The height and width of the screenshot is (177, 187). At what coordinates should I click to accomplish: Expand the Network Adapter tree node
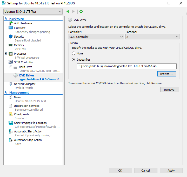point(6,84)
